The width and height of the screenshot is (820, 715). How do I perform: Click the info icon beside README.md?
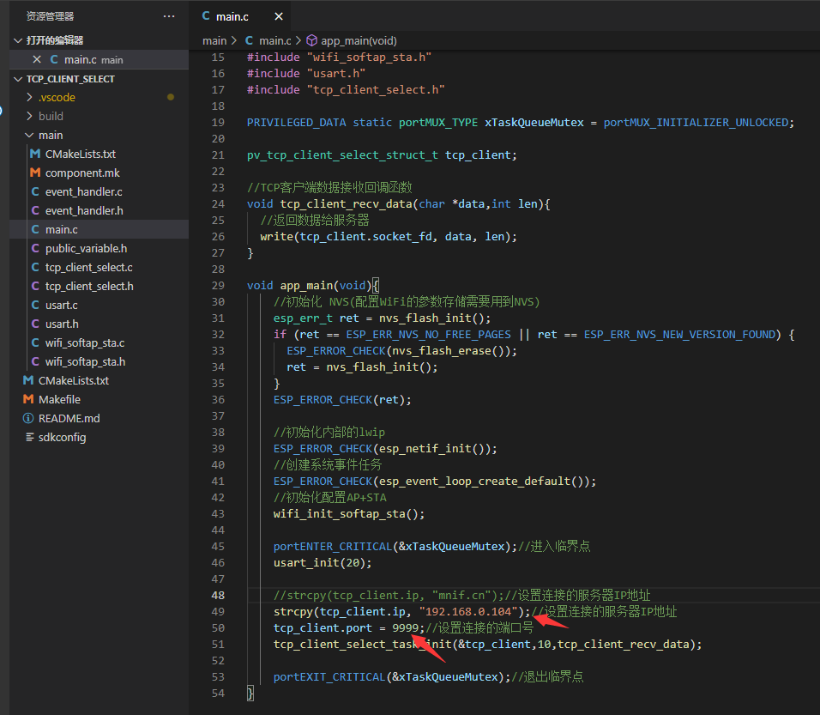click(x=28, y=418)
